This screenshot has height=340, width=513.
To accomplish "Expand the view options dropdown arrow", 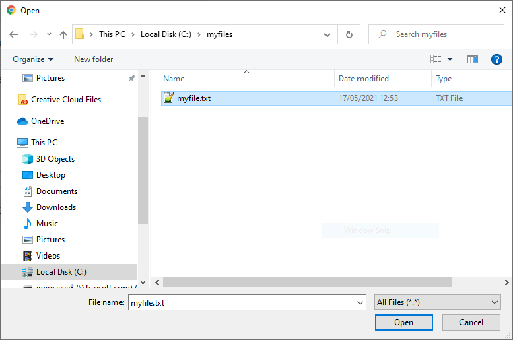I will pyautogui.click(x=450, y=59).
